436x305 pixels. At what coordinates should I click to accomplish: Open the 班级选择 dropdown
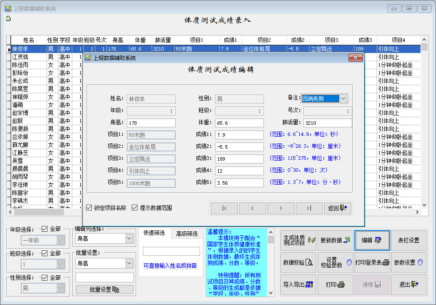[x=61, y=264]
